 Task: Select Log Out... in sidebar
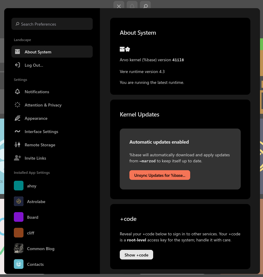[x=52, y=65]
